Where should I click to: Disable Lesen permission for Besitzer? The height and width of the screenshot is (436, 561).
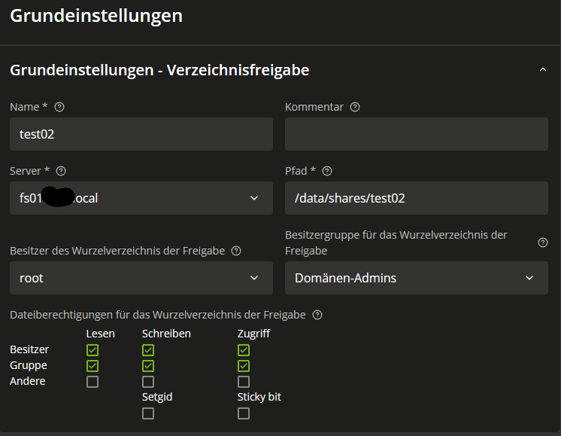click(92, 350)
